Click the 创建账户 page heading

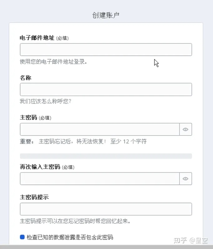point(106,15)
